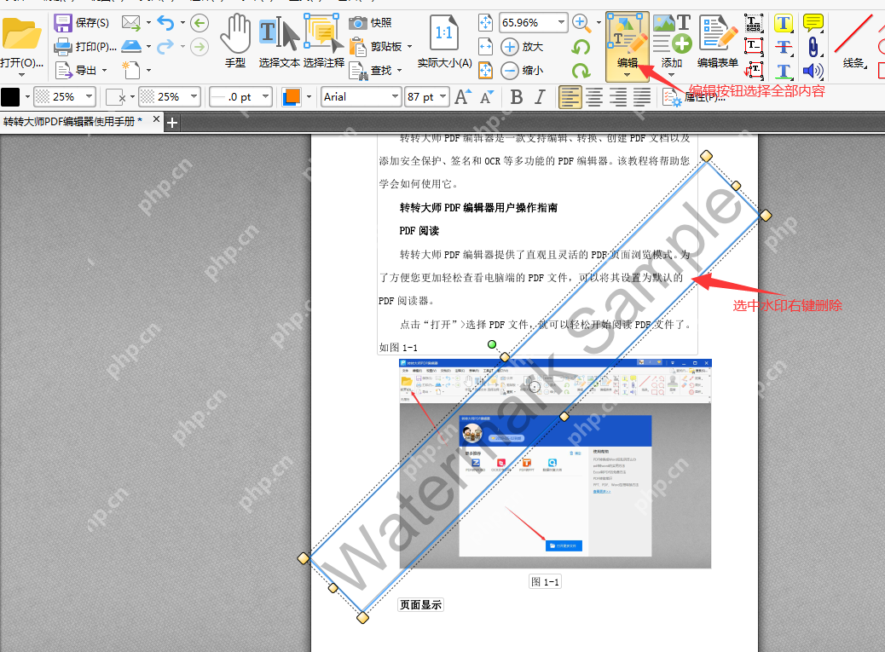Select the Text Highlight tool
The height and width of the screenshot is (652, 885).
[784, 23]
